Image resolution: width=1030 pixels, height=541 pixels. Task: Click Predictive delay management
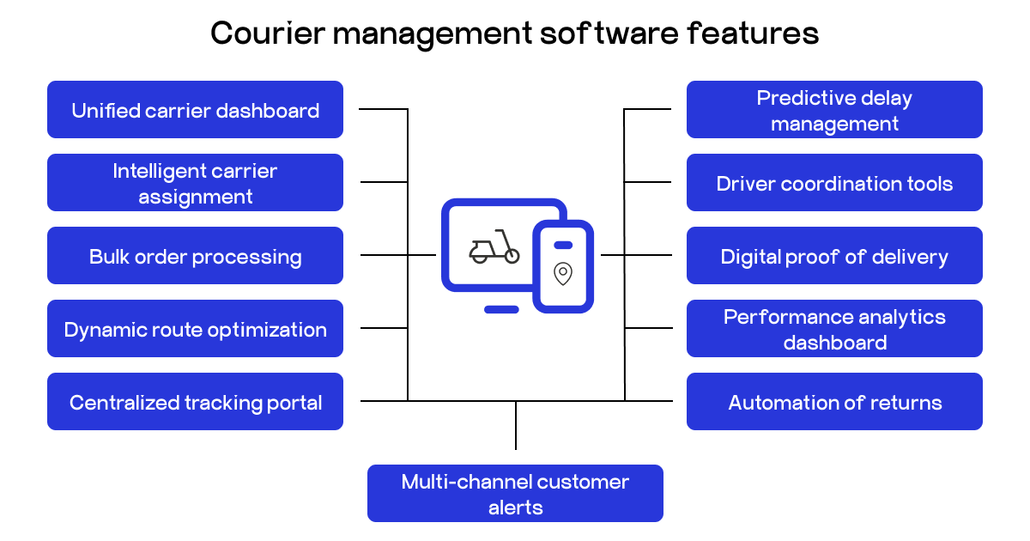(834, 110)
